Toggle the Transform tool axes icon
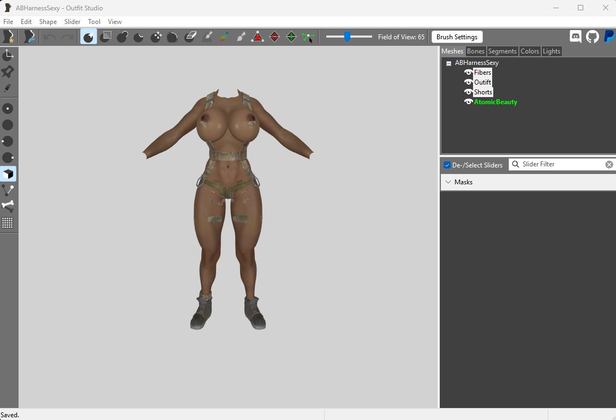The width and height of the screenshot is (616, 420). pos(8,55)
